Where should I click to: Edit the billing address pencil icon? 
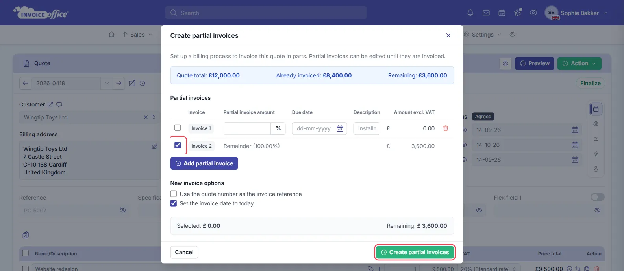click(x=155, y=146)
